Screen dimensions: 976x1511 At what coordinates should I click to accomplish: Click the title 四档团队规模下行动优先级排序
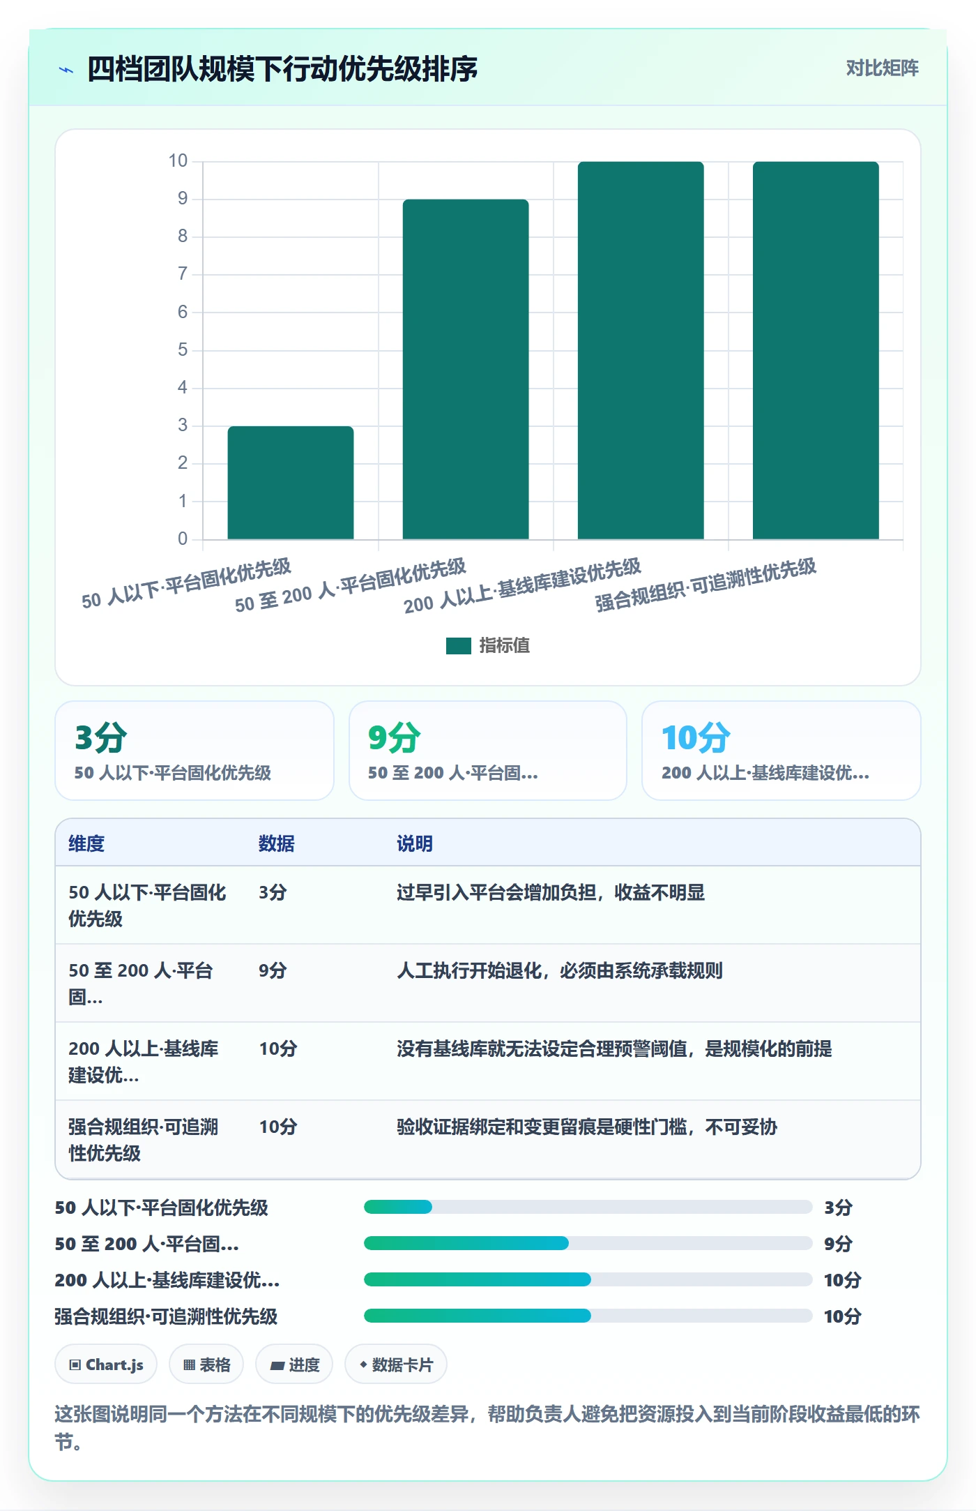282,69
